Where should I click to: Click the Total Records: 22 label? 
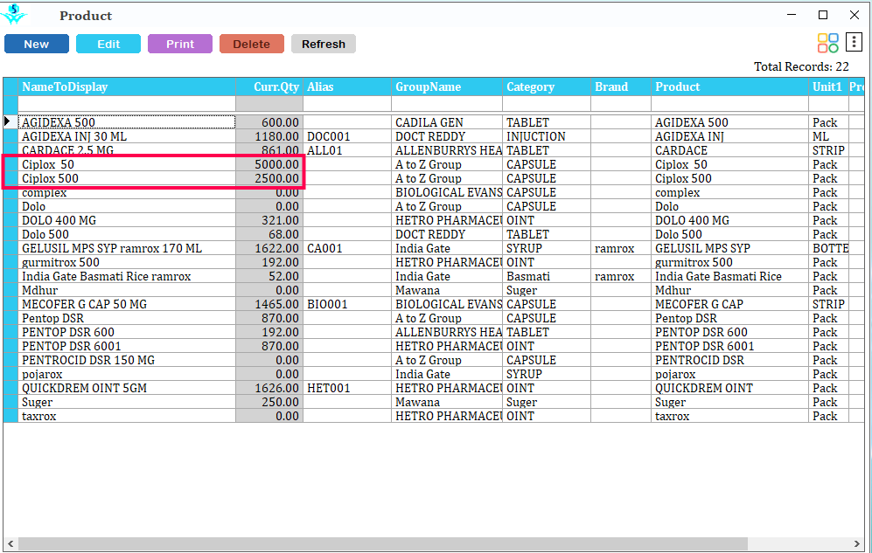[801, 66]
